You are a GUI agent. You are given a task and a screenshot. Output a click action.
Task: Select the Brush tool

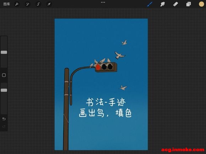click(150, 4)
